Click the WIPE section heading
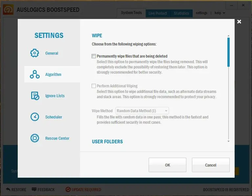 pyautogui.click(x=97, y=36)
